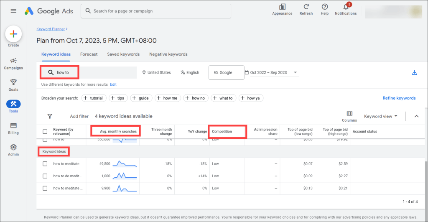Follow the Keyword Planner breadcrumb link
The width and height of the screenshot is (428, 222).
tap(51, 29)
